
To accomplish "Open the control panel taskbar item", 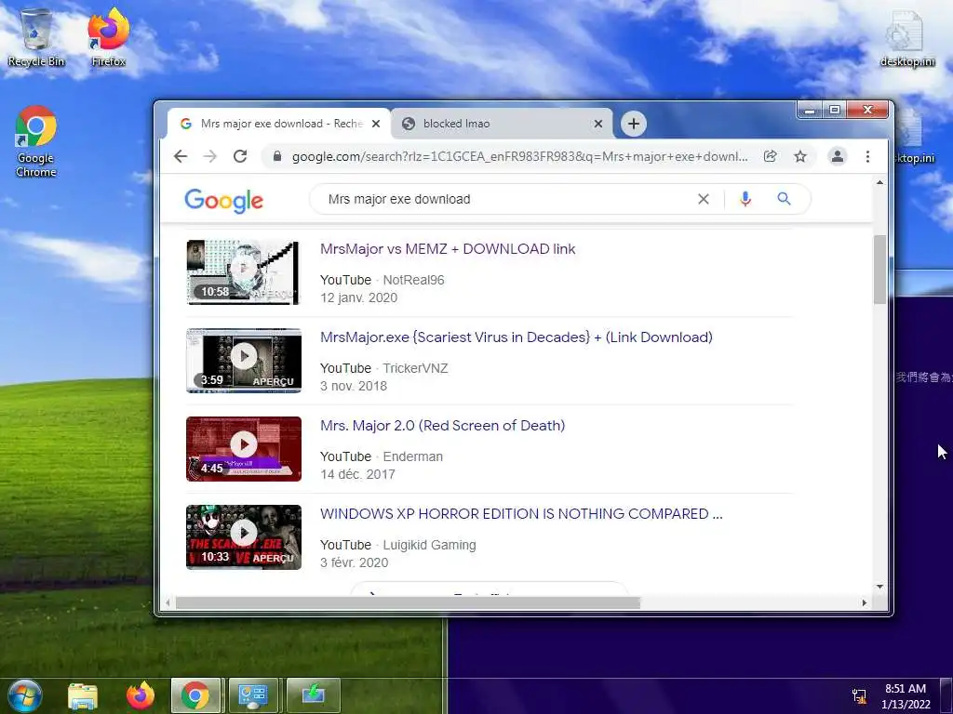I will pyautogui.click(x=253, y=695).
